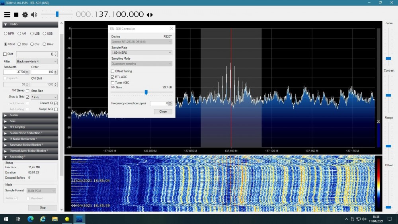This screenshot has height=224, width=398.
Task: Open the Step Size dropdown
Action: click(x=44, y=97)
